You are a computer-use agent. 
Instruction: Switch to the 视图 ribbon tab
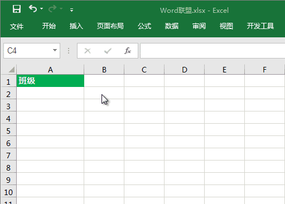[226, 26]
